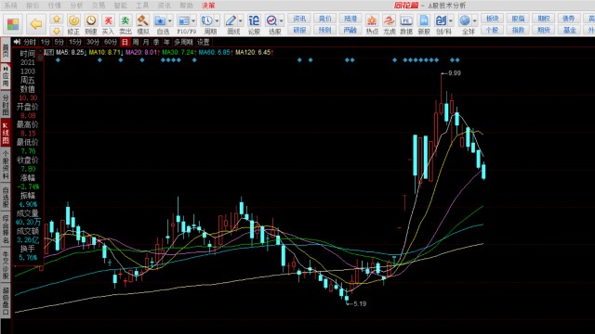Launch 模拟 simulated trading gavel icon

click(x=142, y=24)
